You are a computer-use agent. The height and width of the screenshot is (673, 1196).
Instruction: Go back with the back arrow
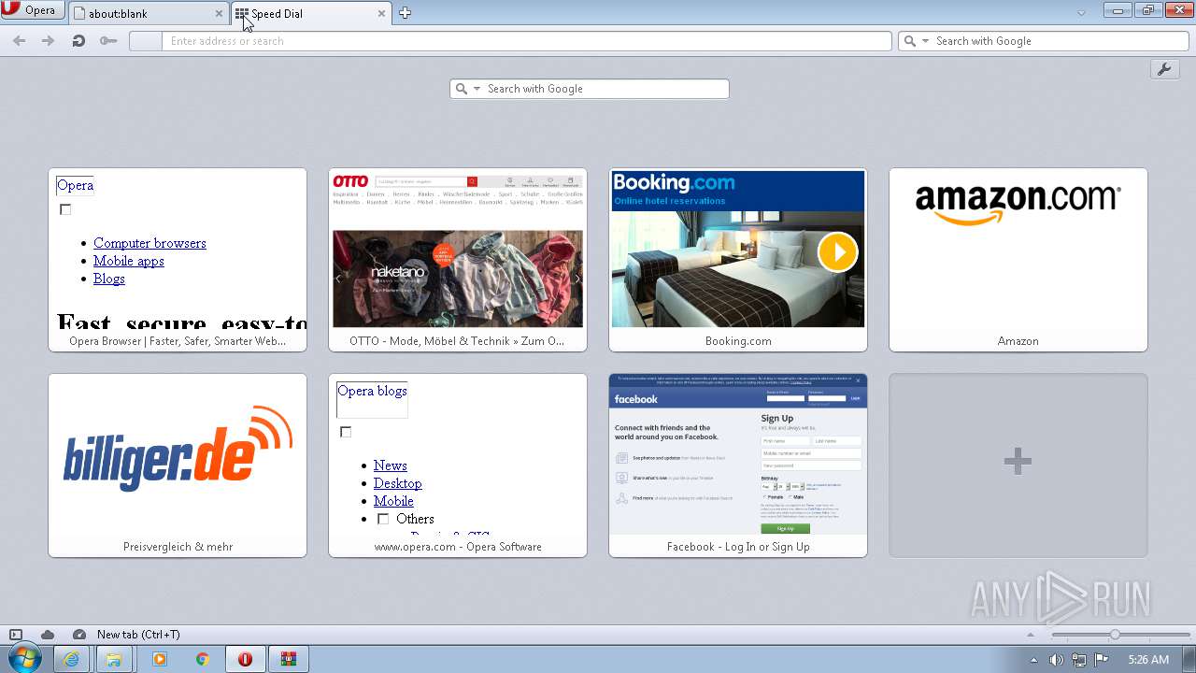(19, 41)
